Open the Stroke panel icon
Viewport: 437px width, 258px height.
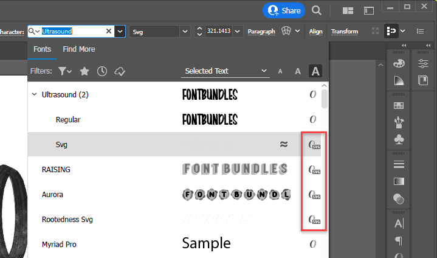(399, 164)
